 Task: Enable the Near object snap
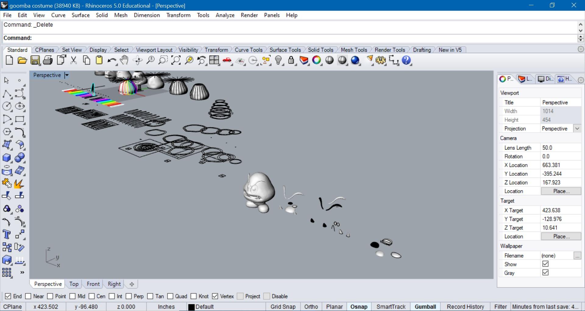[x=28, y=296]
